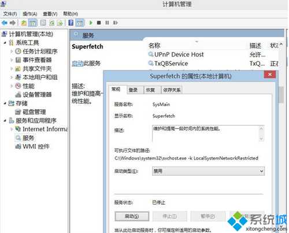This screenshot has height=233, width=289.
Task: Select the 服务 magnifier-gear icon in tree
Action: [18, 138]
